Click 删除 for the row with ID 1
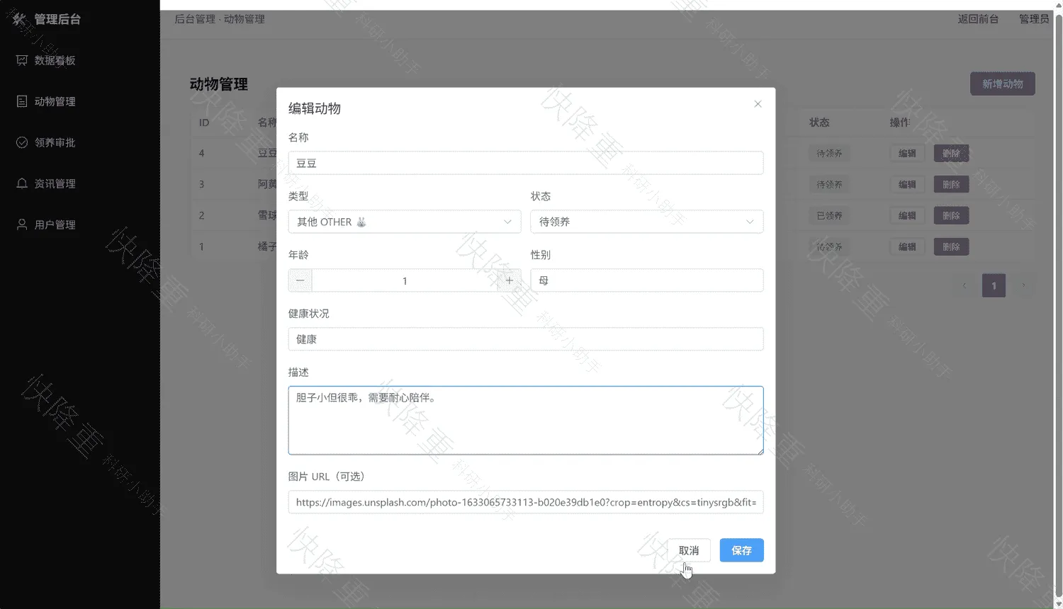Screen dimensions: 1063x609 951,246
